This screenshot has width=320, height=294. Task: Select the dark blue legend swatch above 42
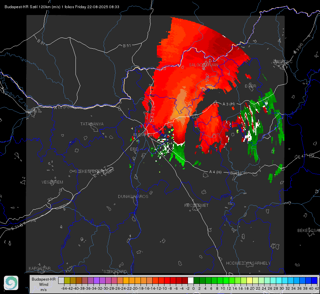[x=314, y=280]
